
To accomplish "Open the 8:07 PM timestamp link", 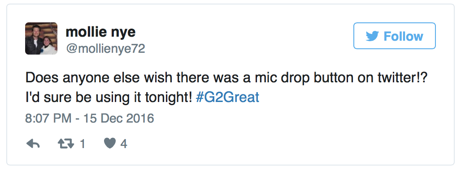I will pos(90,119).
